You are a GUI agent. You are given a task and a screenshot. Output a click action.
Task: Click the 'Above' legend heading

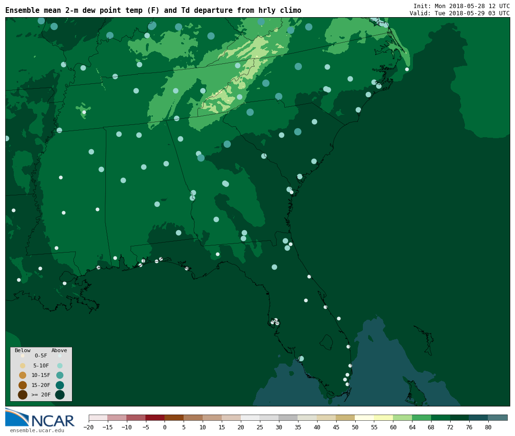(x=59, y=350)
